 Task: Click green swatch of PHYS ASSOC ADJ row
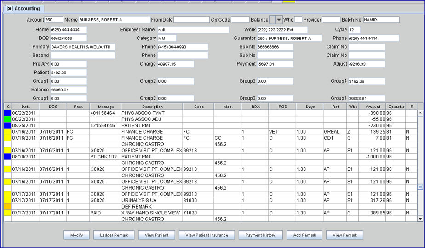click(7, 119)
